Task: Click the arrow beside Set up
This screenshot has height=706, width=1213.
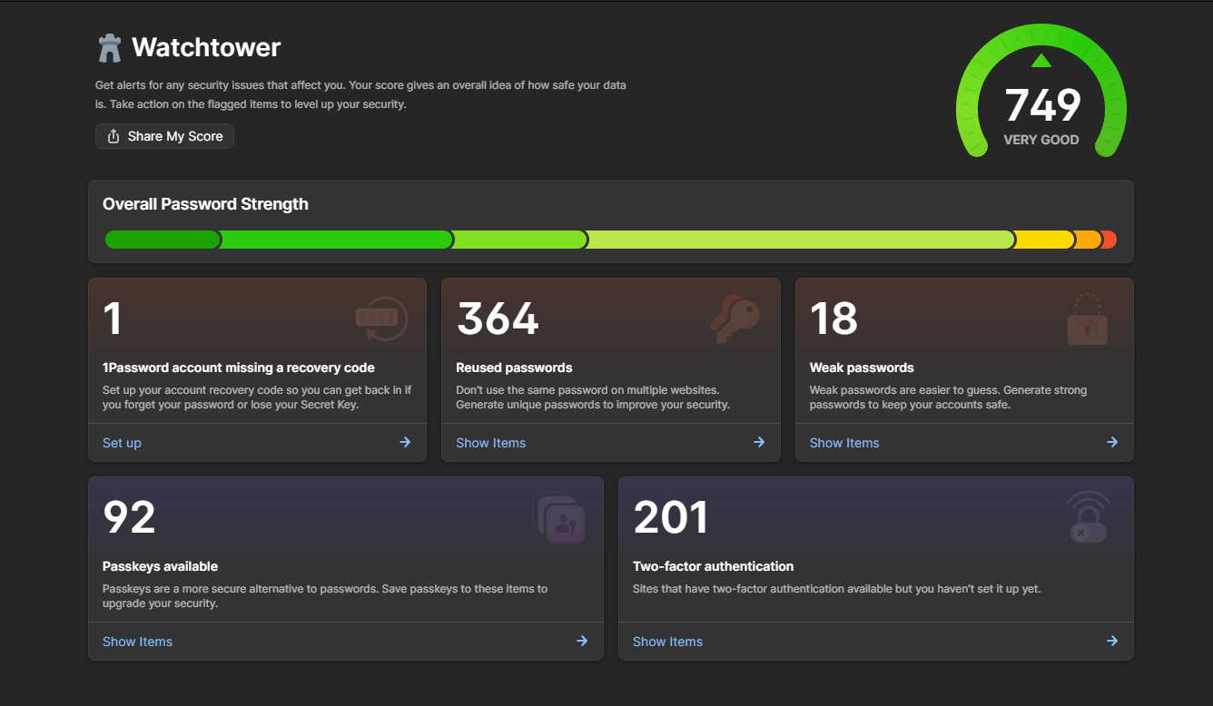Action: 405,442
